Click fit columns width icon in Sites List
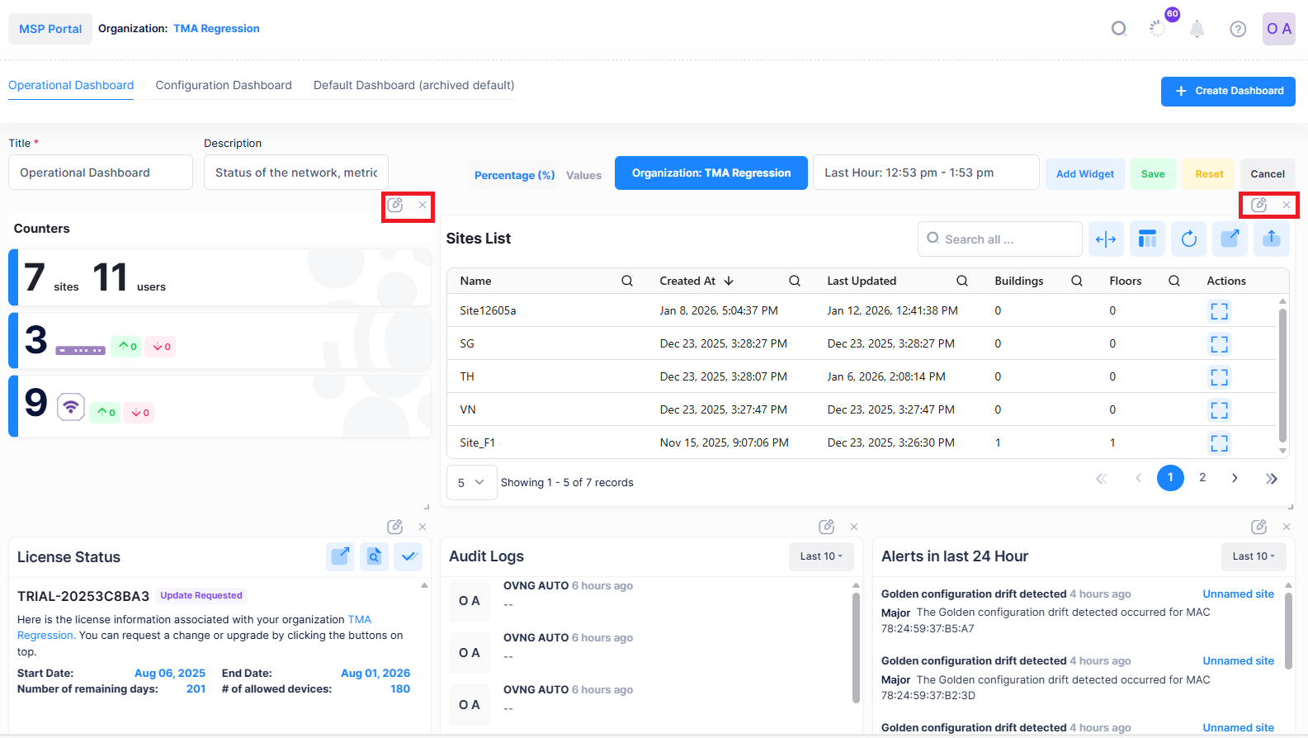Screen dimensions: 1308x738 (1105, 239)
